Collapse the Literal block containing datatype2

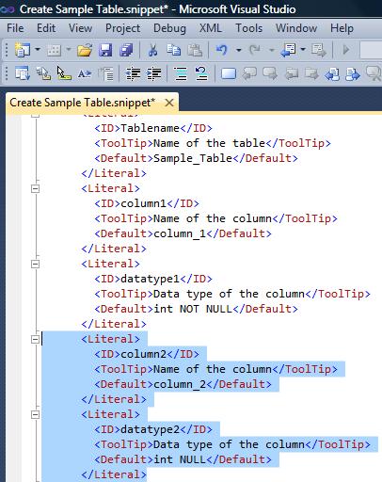tap(36, 414)
